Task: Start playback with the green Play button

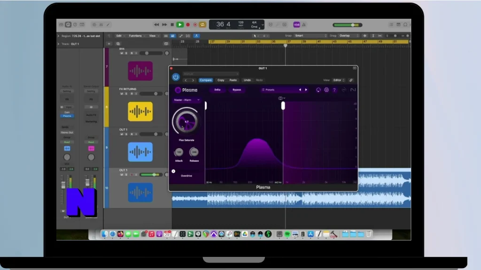Action: coord(180,24)
